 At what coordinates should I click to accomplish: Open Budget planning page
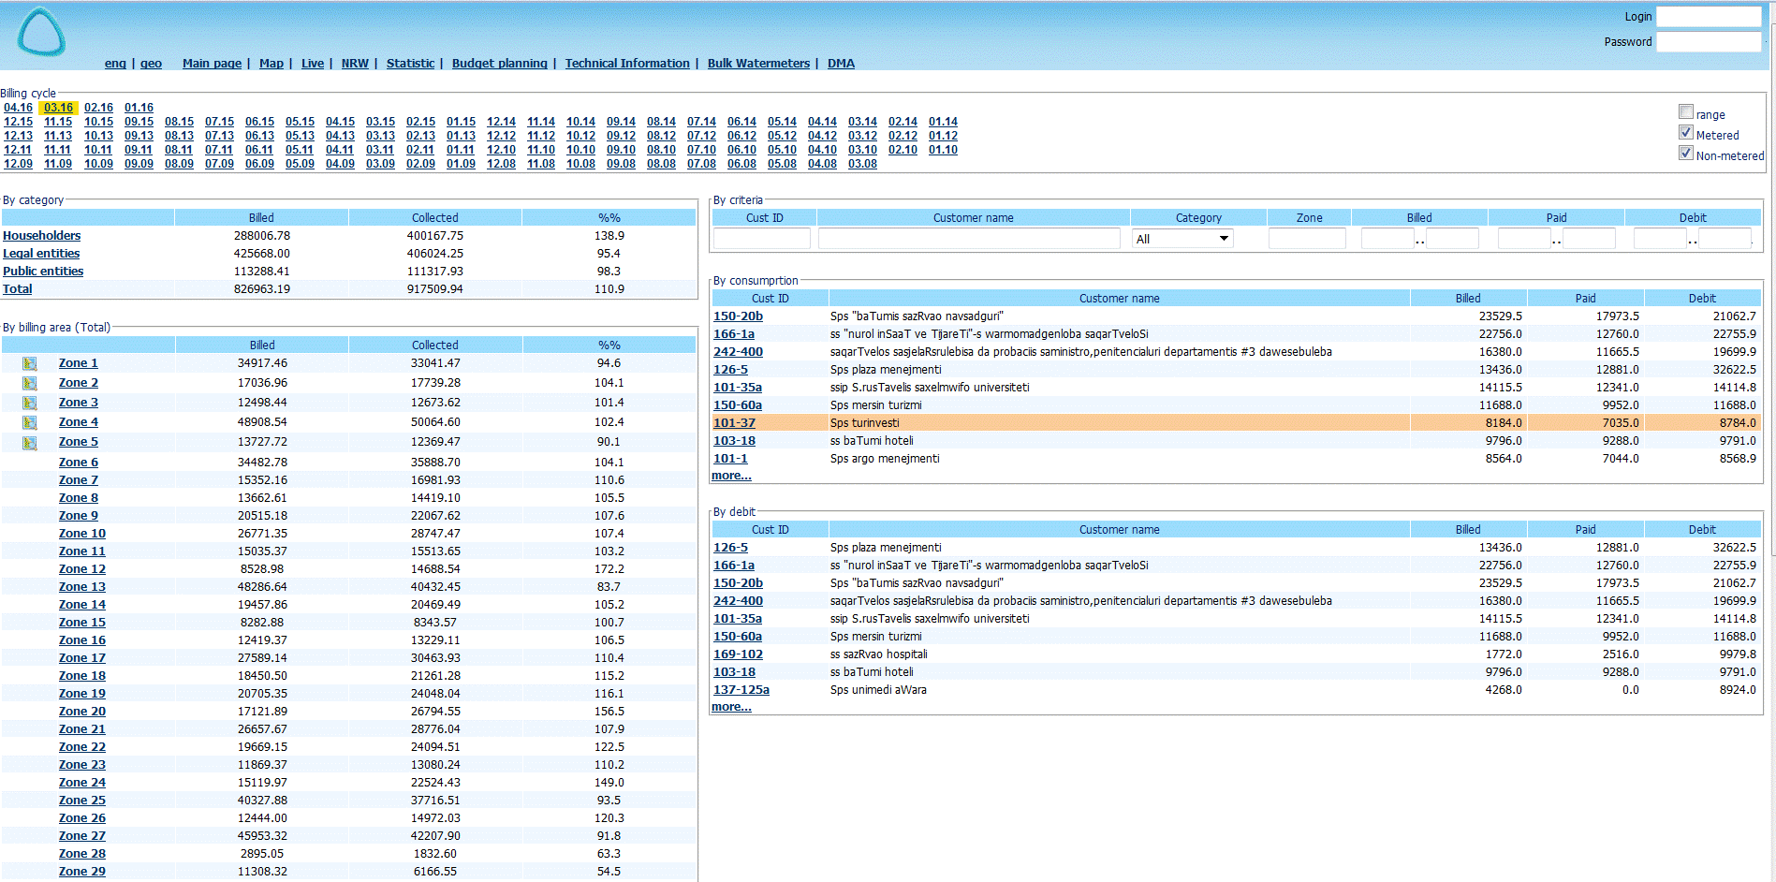[x=500, y=64]
